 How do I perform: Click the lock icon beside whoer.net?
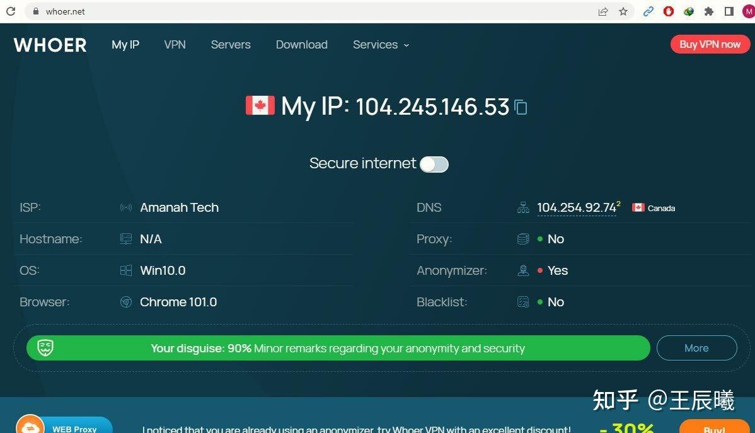36,11
